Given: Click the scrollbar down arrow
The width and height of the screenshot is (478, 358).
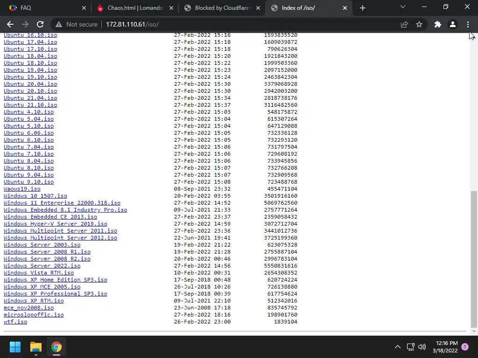Looking at the screenshot, I should point(473,331).
